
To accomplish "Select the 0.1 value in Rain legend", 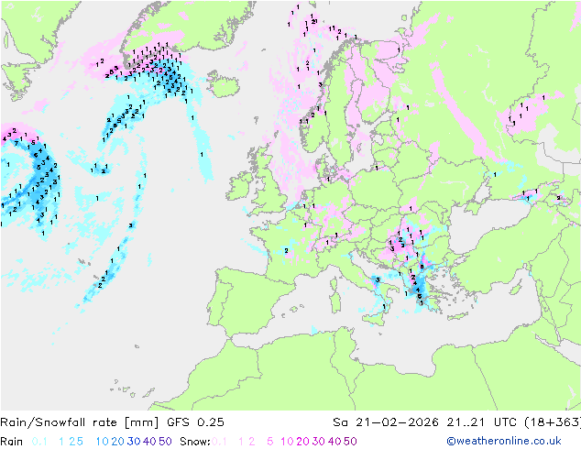I will tap(39, 442).
